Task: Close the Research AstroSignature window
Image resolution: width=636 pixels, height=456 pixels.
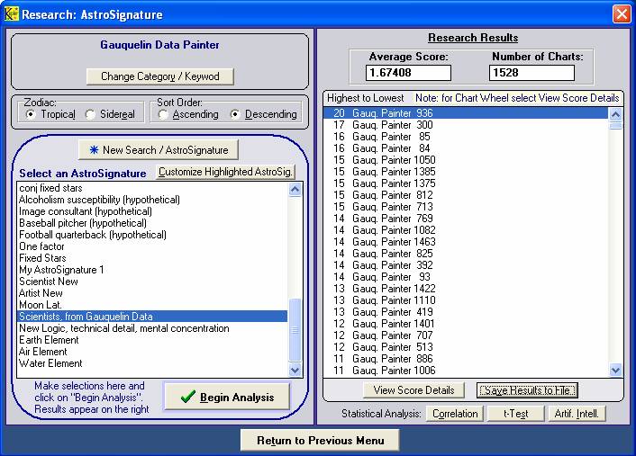Action: [x=621, y=13]
